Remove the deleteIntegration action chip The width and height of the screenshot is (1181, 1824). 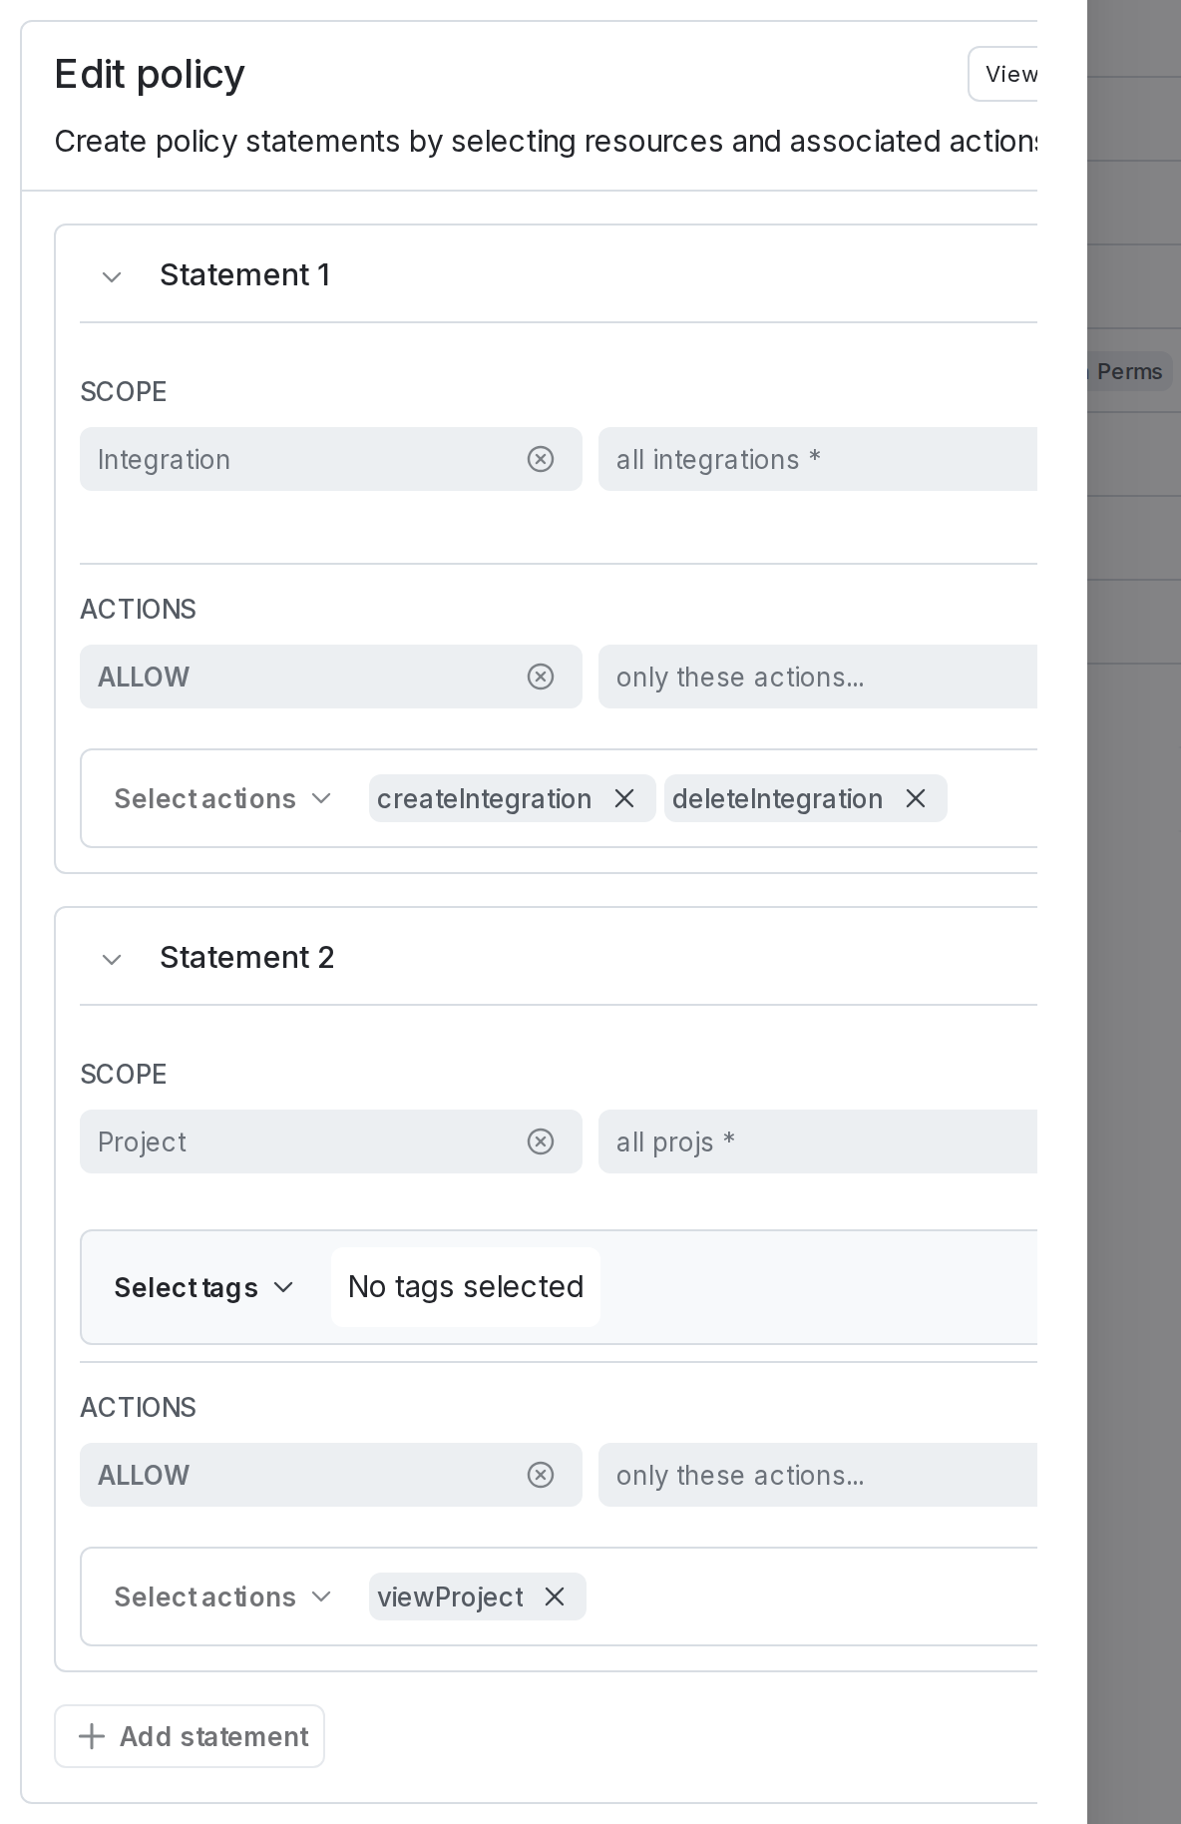916,798
